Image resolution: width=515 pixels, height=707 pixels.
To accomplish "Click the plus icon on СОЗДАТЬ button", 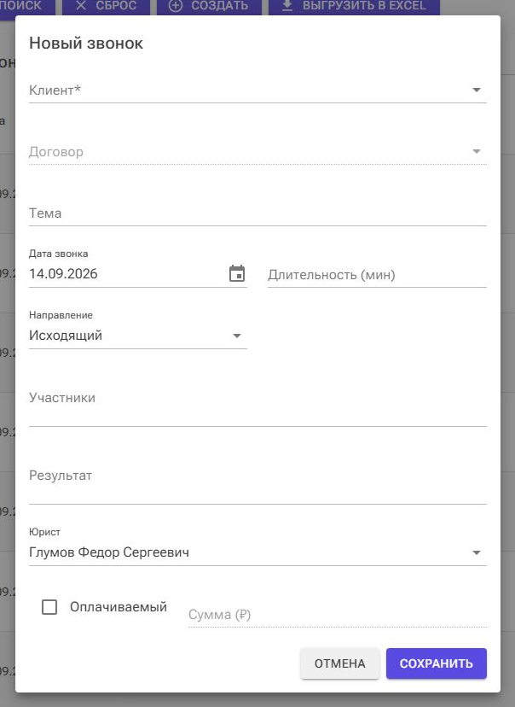I will pyautogui.click(x=175, y=6).
